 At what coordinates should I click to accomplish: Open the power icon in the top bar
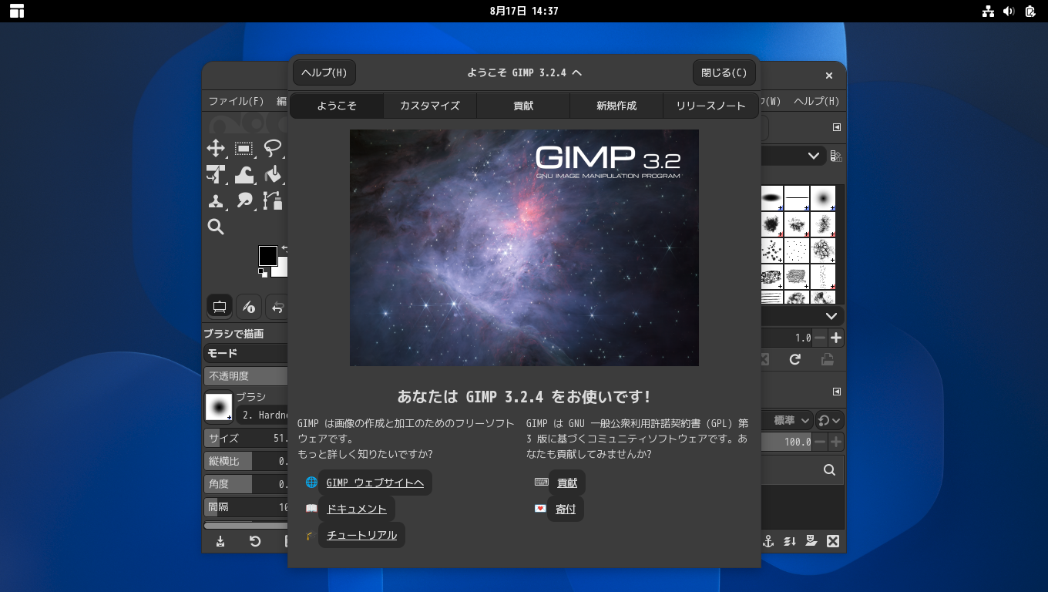click(1030, 11)
